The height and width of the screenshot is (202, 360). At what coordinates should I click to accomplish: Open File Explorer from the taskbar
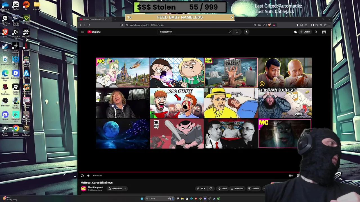[182, 199]
